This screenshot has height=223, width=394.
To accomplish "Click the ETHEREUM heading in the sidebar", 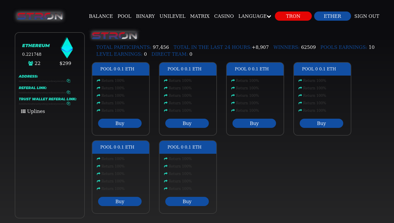I will (36, 45).
